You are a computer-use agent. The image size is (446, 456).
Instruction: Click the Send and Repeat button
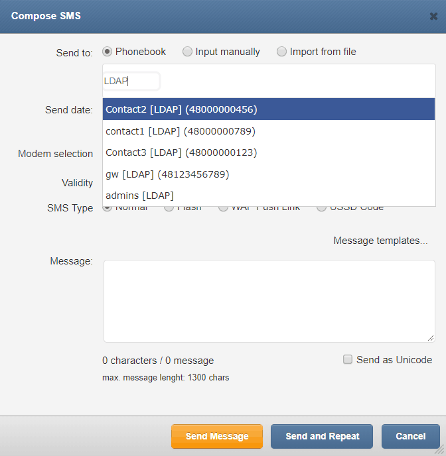(x=322, y=436)
